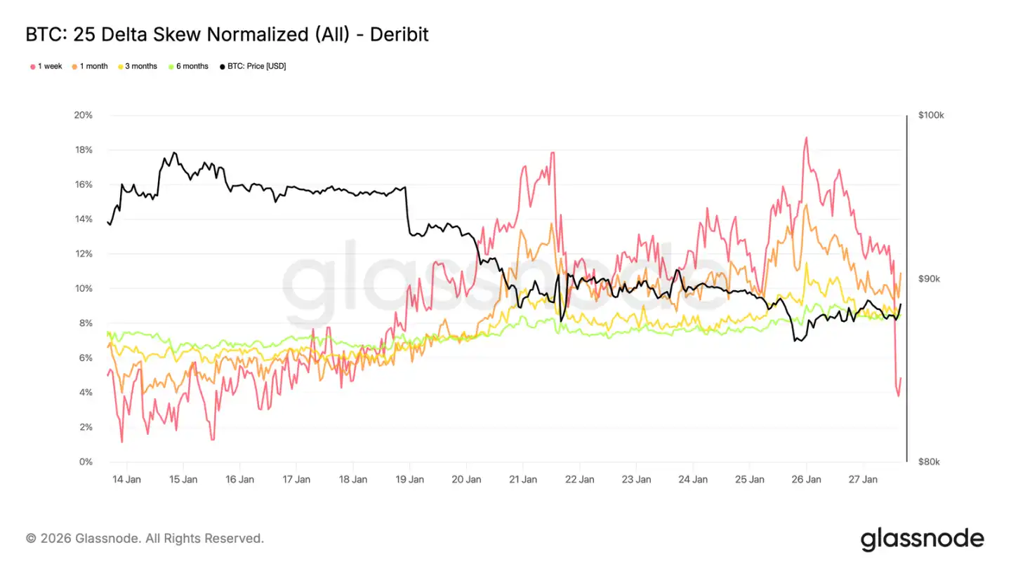Toggle the "3 months" legend label
This screenshot has width=1011, height=568.
click(141, 67)
